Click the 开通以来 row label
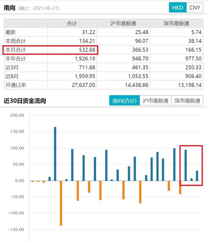This screenshot has height=243, width=207. 15,85
